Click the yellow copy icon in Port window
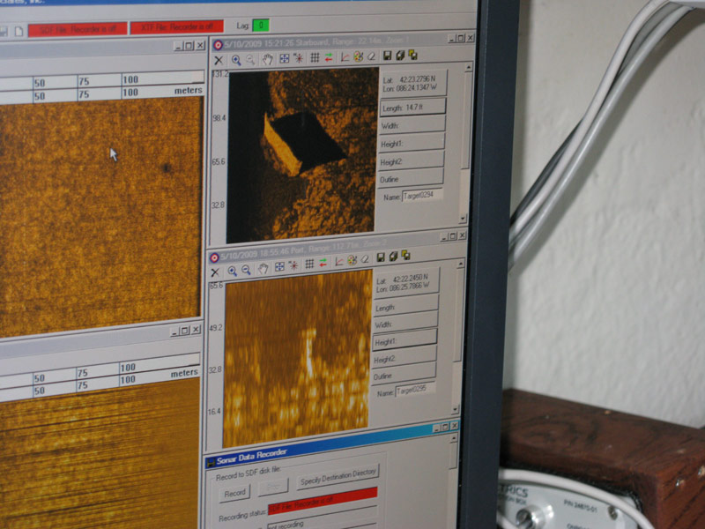 click(405, 255)
